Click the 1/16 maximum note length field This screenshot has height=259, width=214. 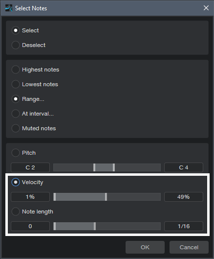click(x=184, y=226)
